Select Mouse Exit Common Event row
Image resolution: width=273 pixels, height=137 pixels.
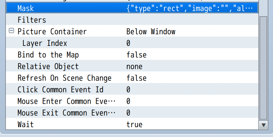pos(66,113)
